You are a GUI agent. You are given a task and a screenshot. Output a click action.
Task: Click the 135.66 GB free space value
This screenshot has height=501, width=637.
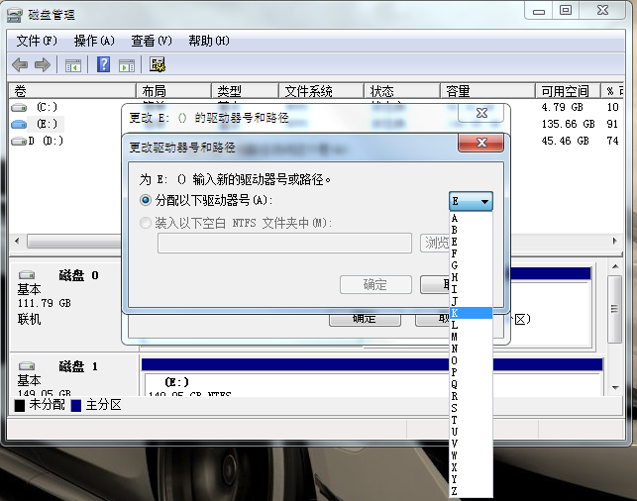pyautogui.click(x=568, y=124)
